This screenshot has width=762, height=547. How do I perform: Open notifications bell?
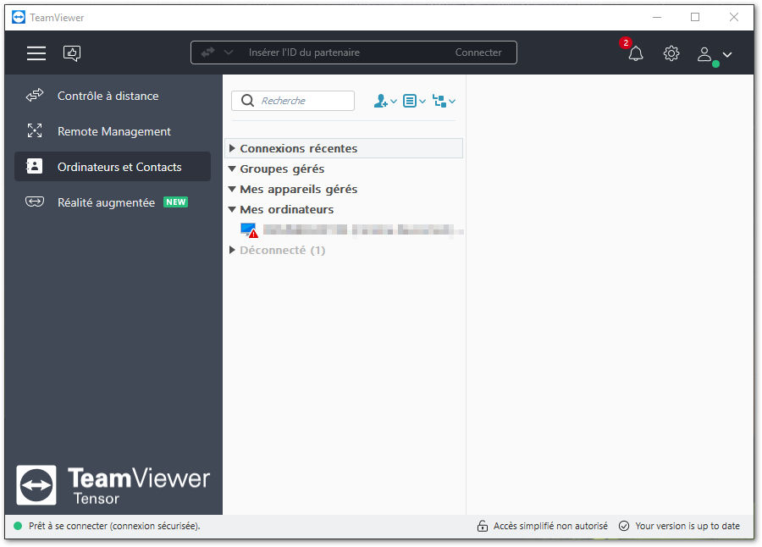click(636, 53)
